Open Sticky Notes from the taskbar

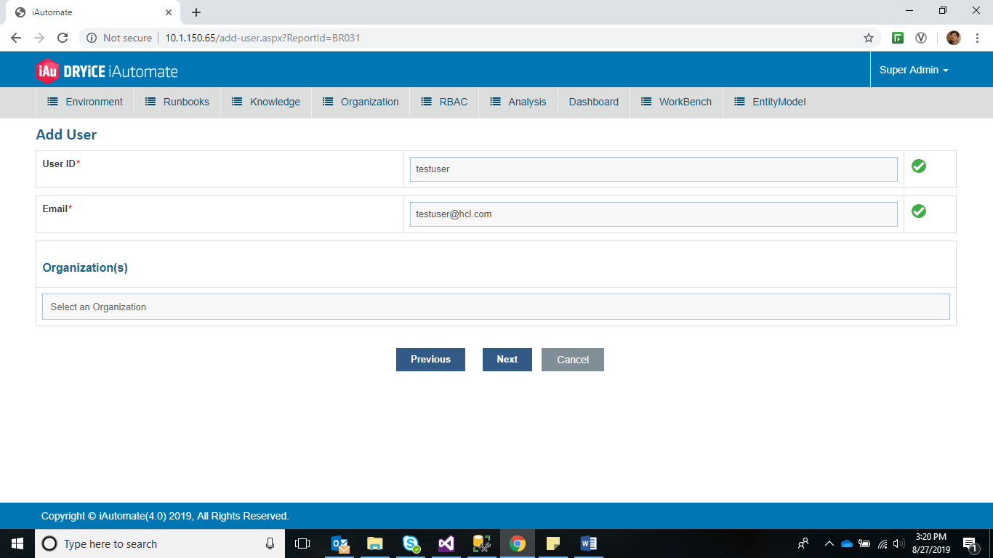pos(553,543)
